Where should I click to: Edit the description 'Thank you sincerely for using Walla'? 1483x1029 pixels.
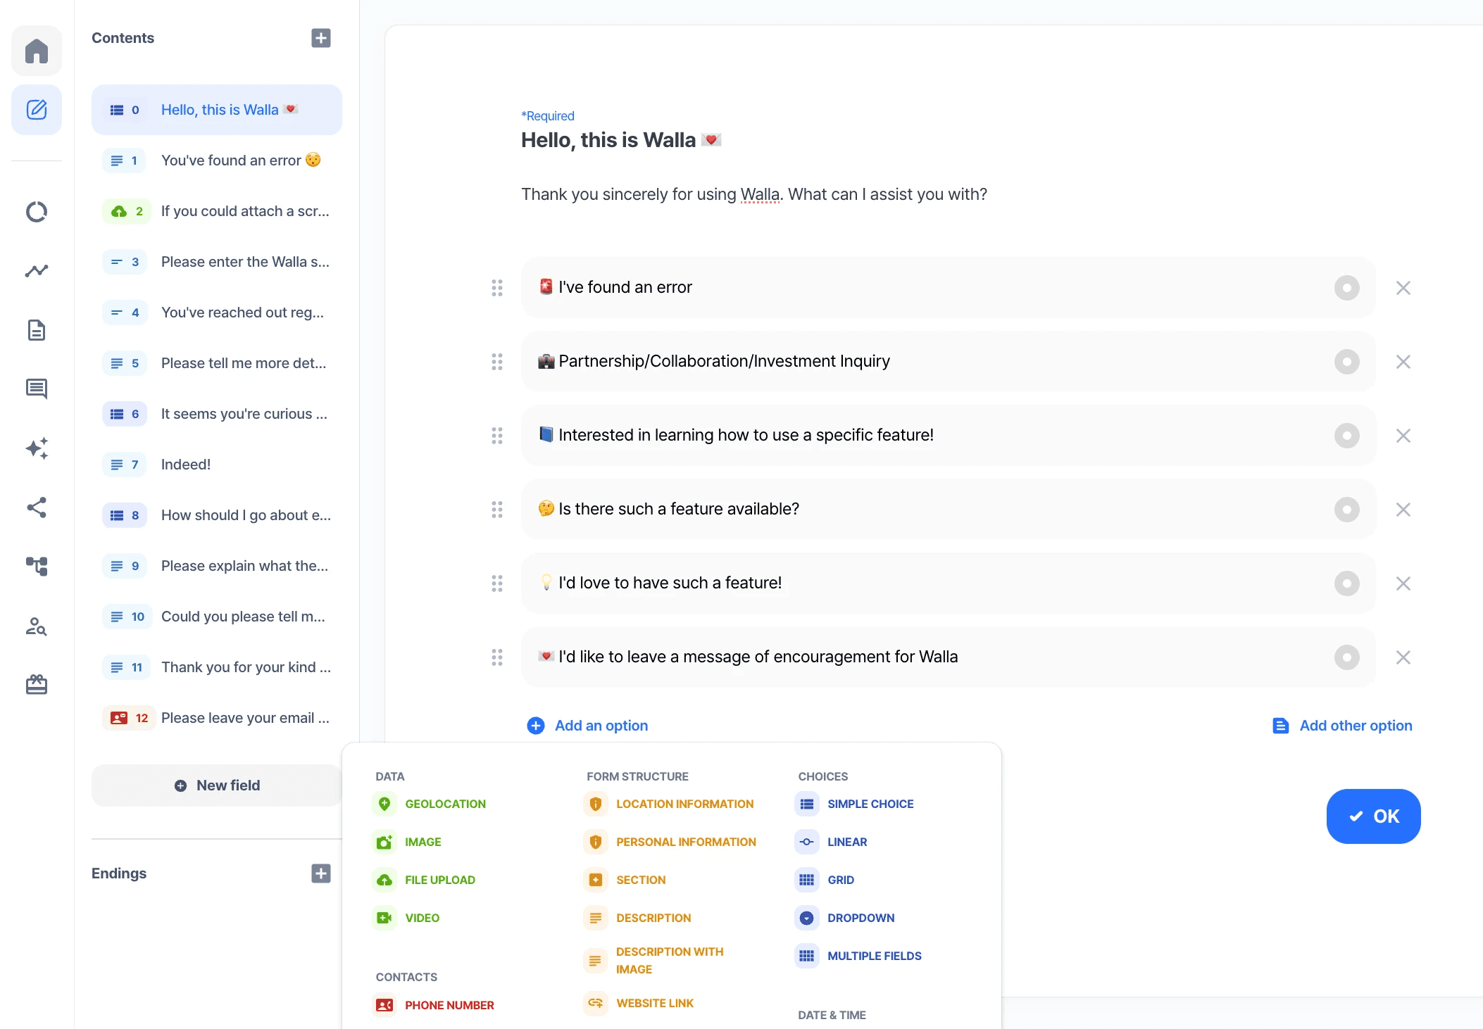click(754, 194)
